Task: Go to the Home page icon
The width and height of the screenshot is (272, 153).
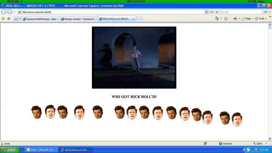Action: tap(217, 19)
